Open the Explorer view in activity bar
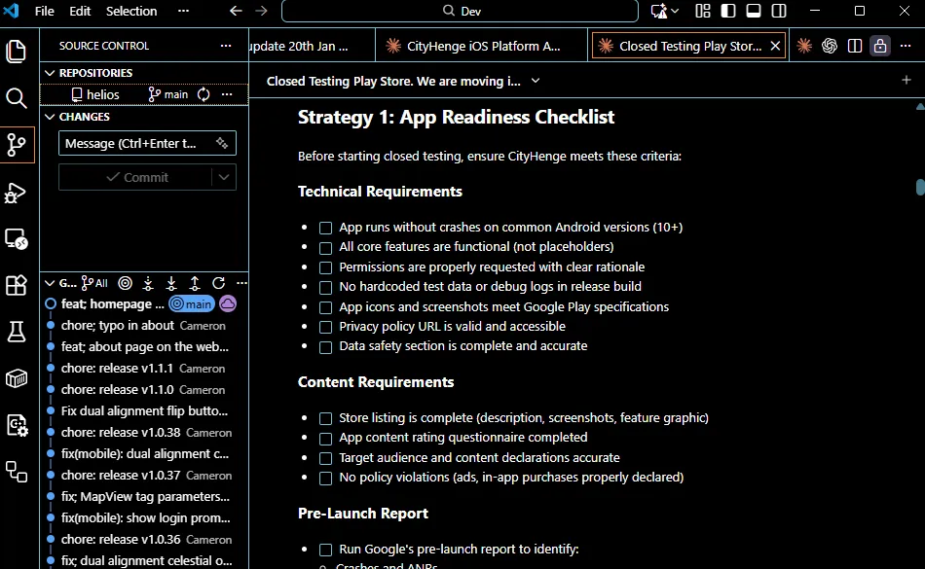 [x=17, y=52]
